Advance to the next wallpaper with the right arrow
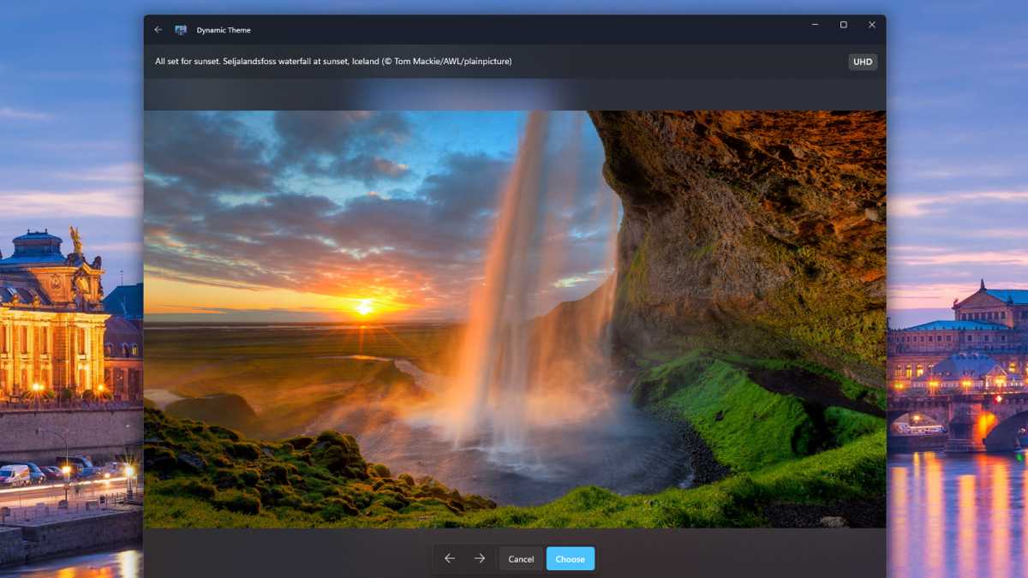This screenshot has width=1028, height=578. coord(480,558)
